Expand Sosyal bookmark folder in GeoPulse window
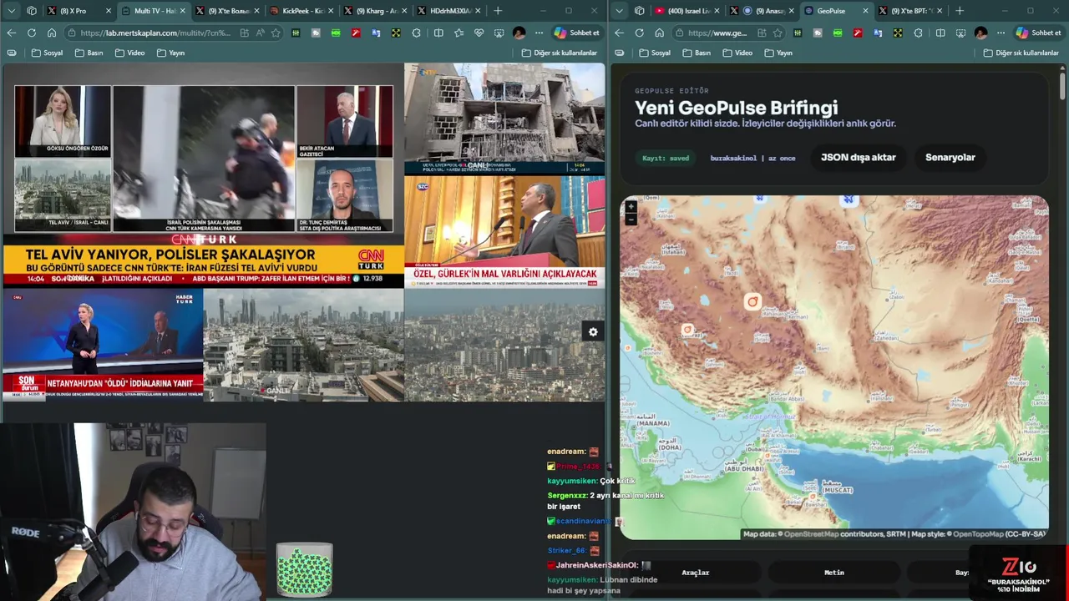Screen dimensions: 1069x601 point(656,53)
